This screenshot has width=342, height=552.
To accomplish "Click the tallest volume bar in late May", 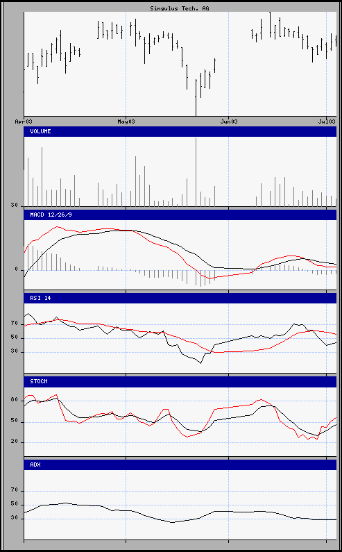I will point(196,172).
